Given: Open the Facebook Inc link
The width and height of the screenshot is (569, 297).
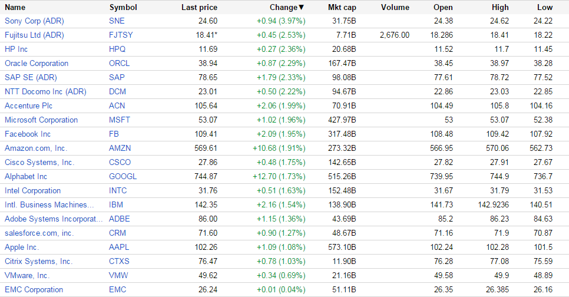Looking at the screenshot, I should pyautogui.click(x=28, y=134).
